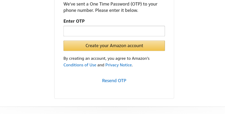Click the word 'and' between policy links

(x=101, y=65)
